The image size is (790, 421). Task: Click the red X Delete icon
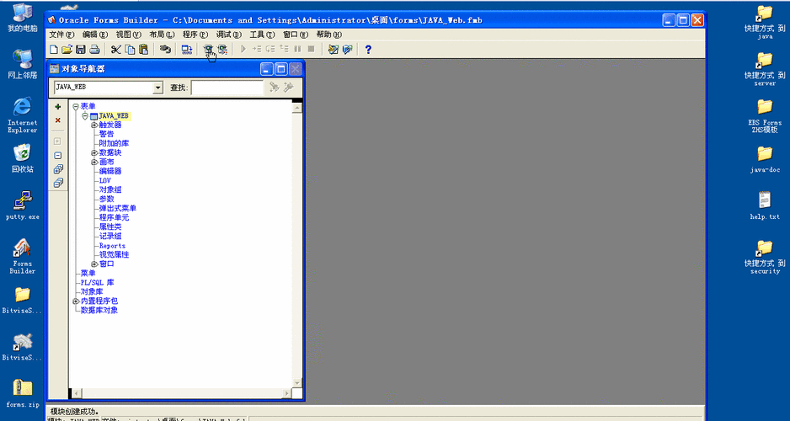[57, 120]
